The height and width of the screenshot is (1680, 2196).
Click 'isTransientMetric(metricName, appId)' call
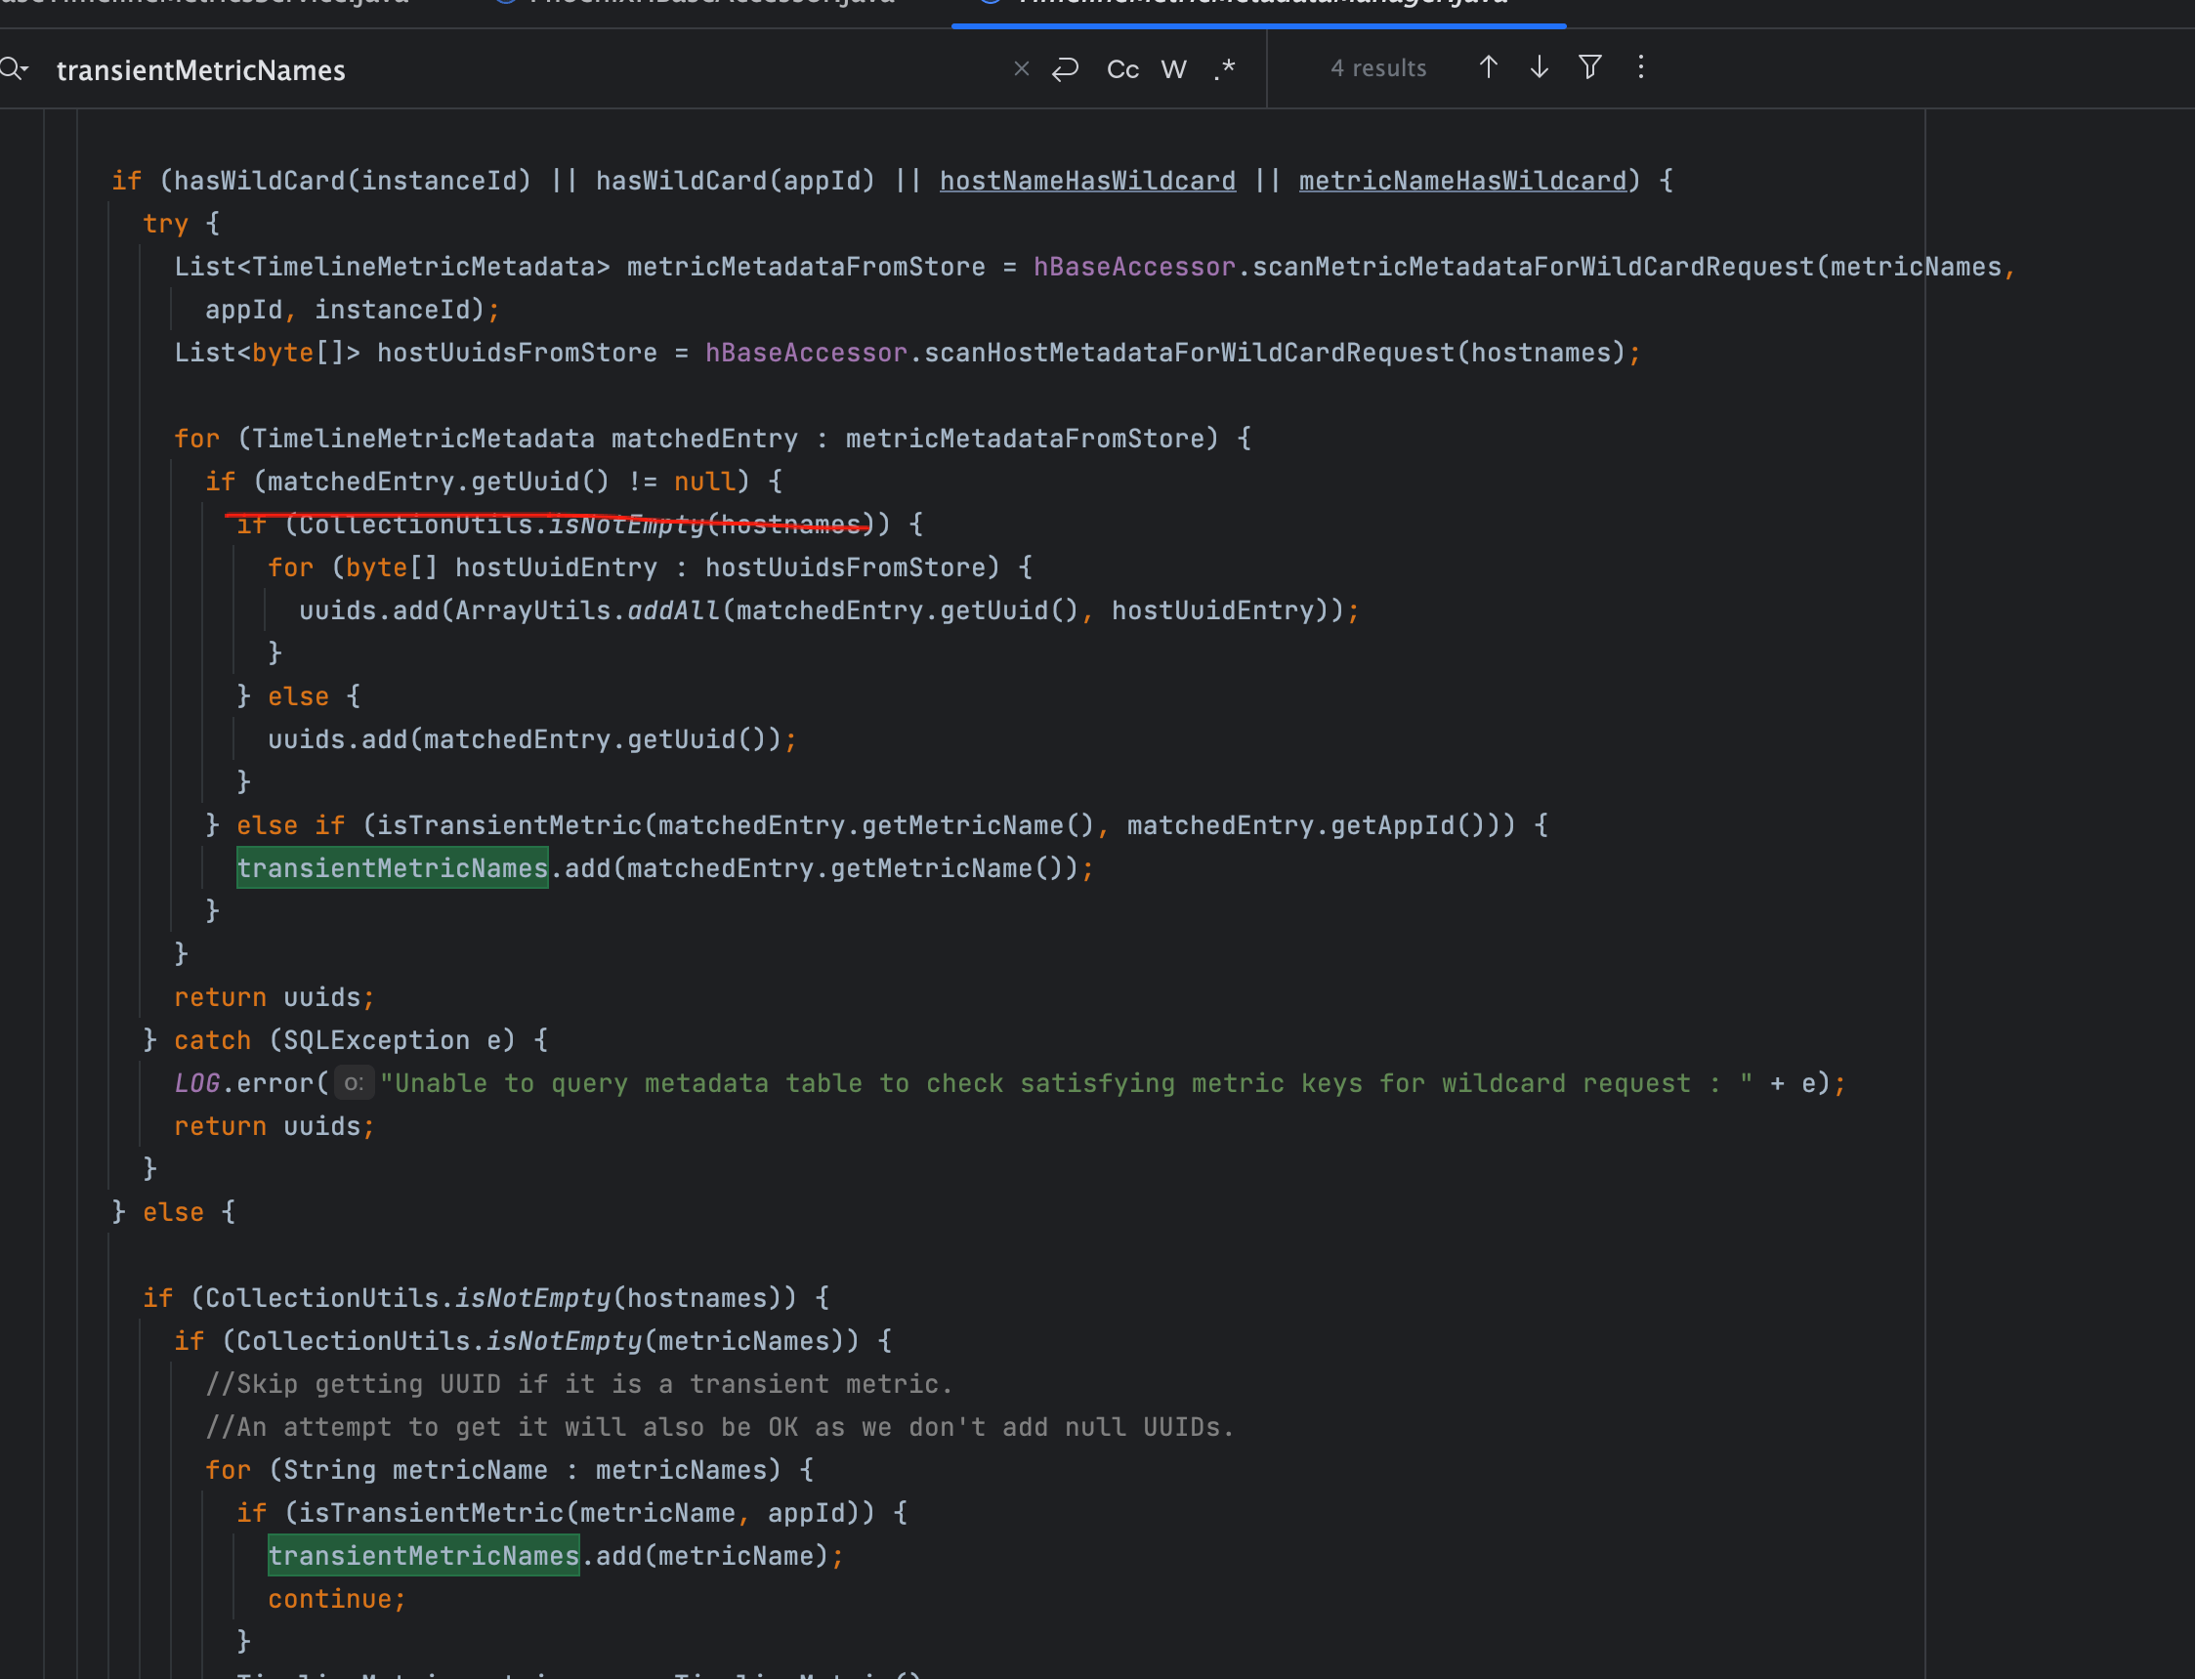point(580,1513)
